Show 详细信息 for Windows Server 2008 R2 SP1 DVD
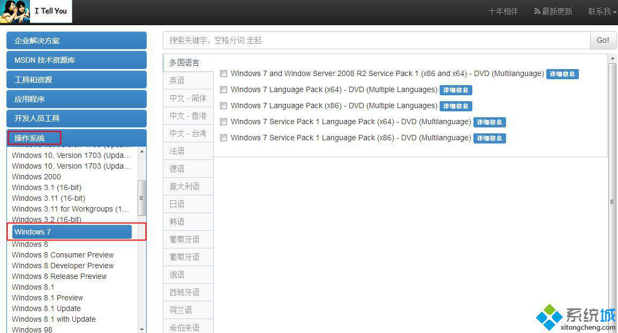Screen dimensions: 618x333 coord(562,74)
